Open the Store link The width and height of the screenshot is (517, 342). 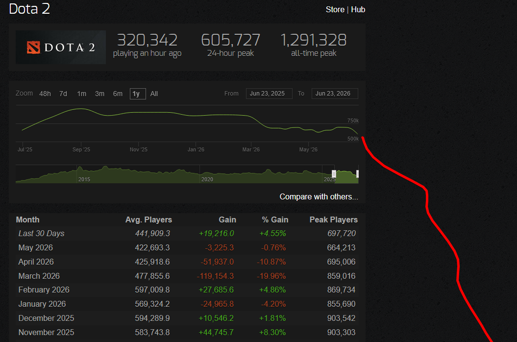click(x=335, y=10)
